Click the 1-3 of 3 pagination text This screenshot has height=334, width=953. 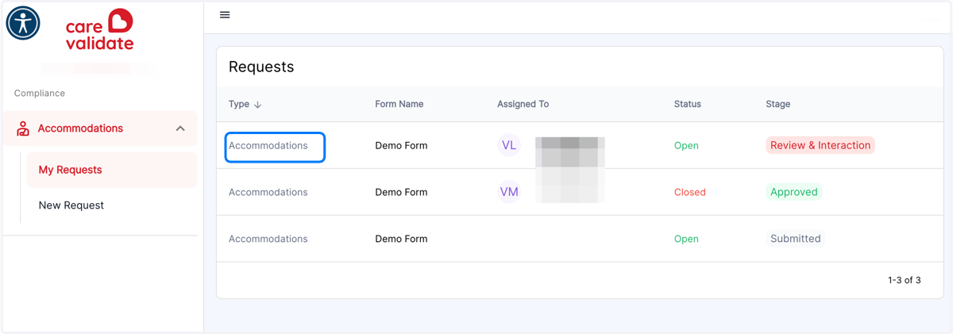(905, 280)
